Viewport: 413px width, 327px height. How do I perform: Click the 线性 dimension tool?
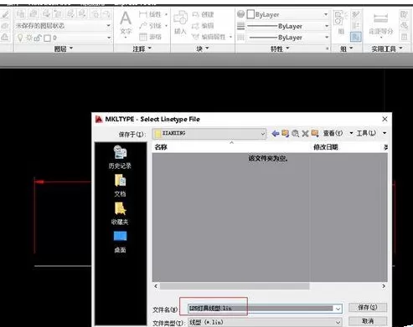(x=151, y=14)
